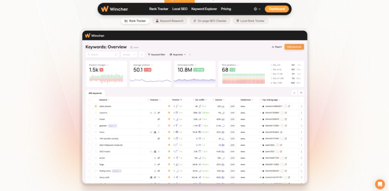Tick the checkbox for menu row
Viewport: 389px width, 191px height.
coord(89,132)
